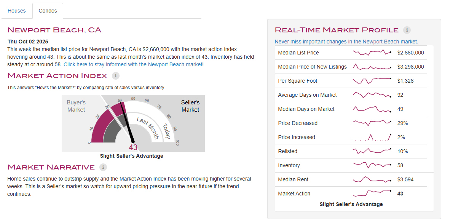The image size is (453, 224).
Task: Select the Inventory sparkline trend graph
Action: point(372,165)
